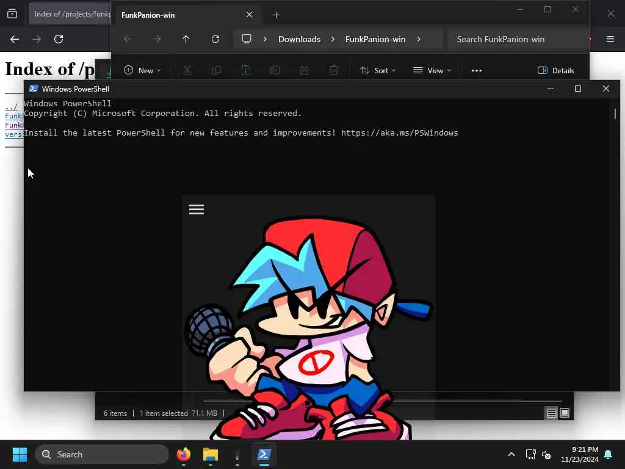Click the Rename icon in File Explorer toolbar

pos(275,71)
